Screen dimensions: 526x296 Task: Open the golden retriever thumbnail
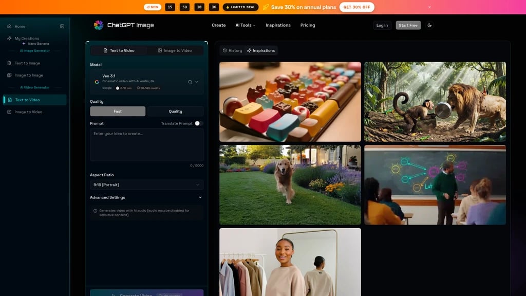point(290,185)
